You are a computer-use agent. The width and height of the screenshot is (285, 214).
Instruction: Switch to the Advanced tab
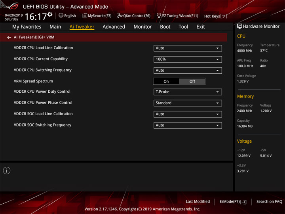(114, 27)
